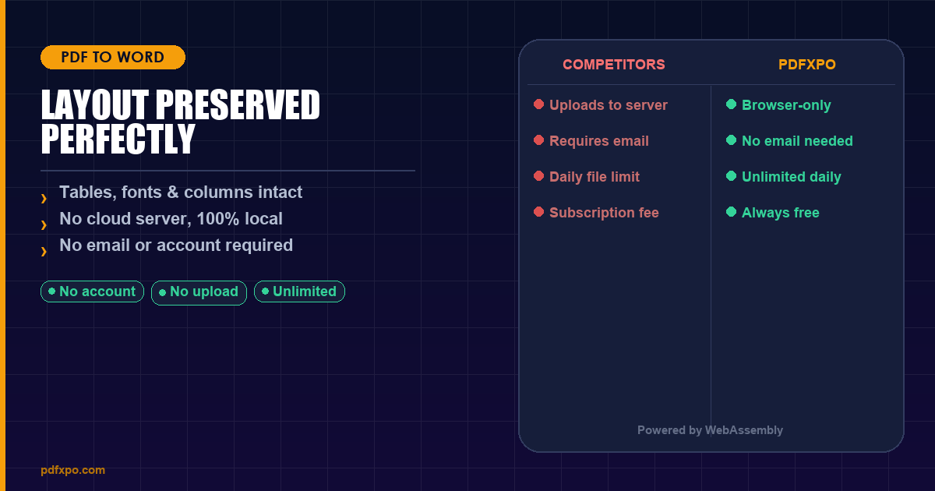935x491 pixels.
Task: Click the green dot beside No email needed
Action: [731, 140]
